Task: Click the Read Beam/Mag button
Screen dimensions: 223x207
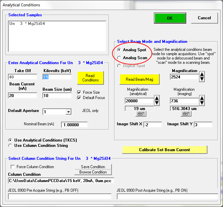Action: coord(140,79)
